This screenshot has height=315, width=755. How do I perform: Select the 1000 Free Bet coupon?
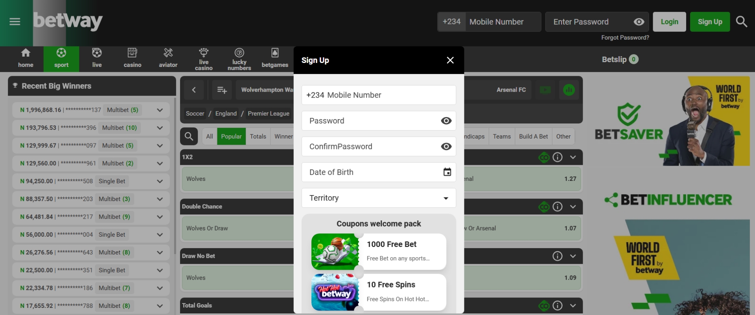pos(379,252)
